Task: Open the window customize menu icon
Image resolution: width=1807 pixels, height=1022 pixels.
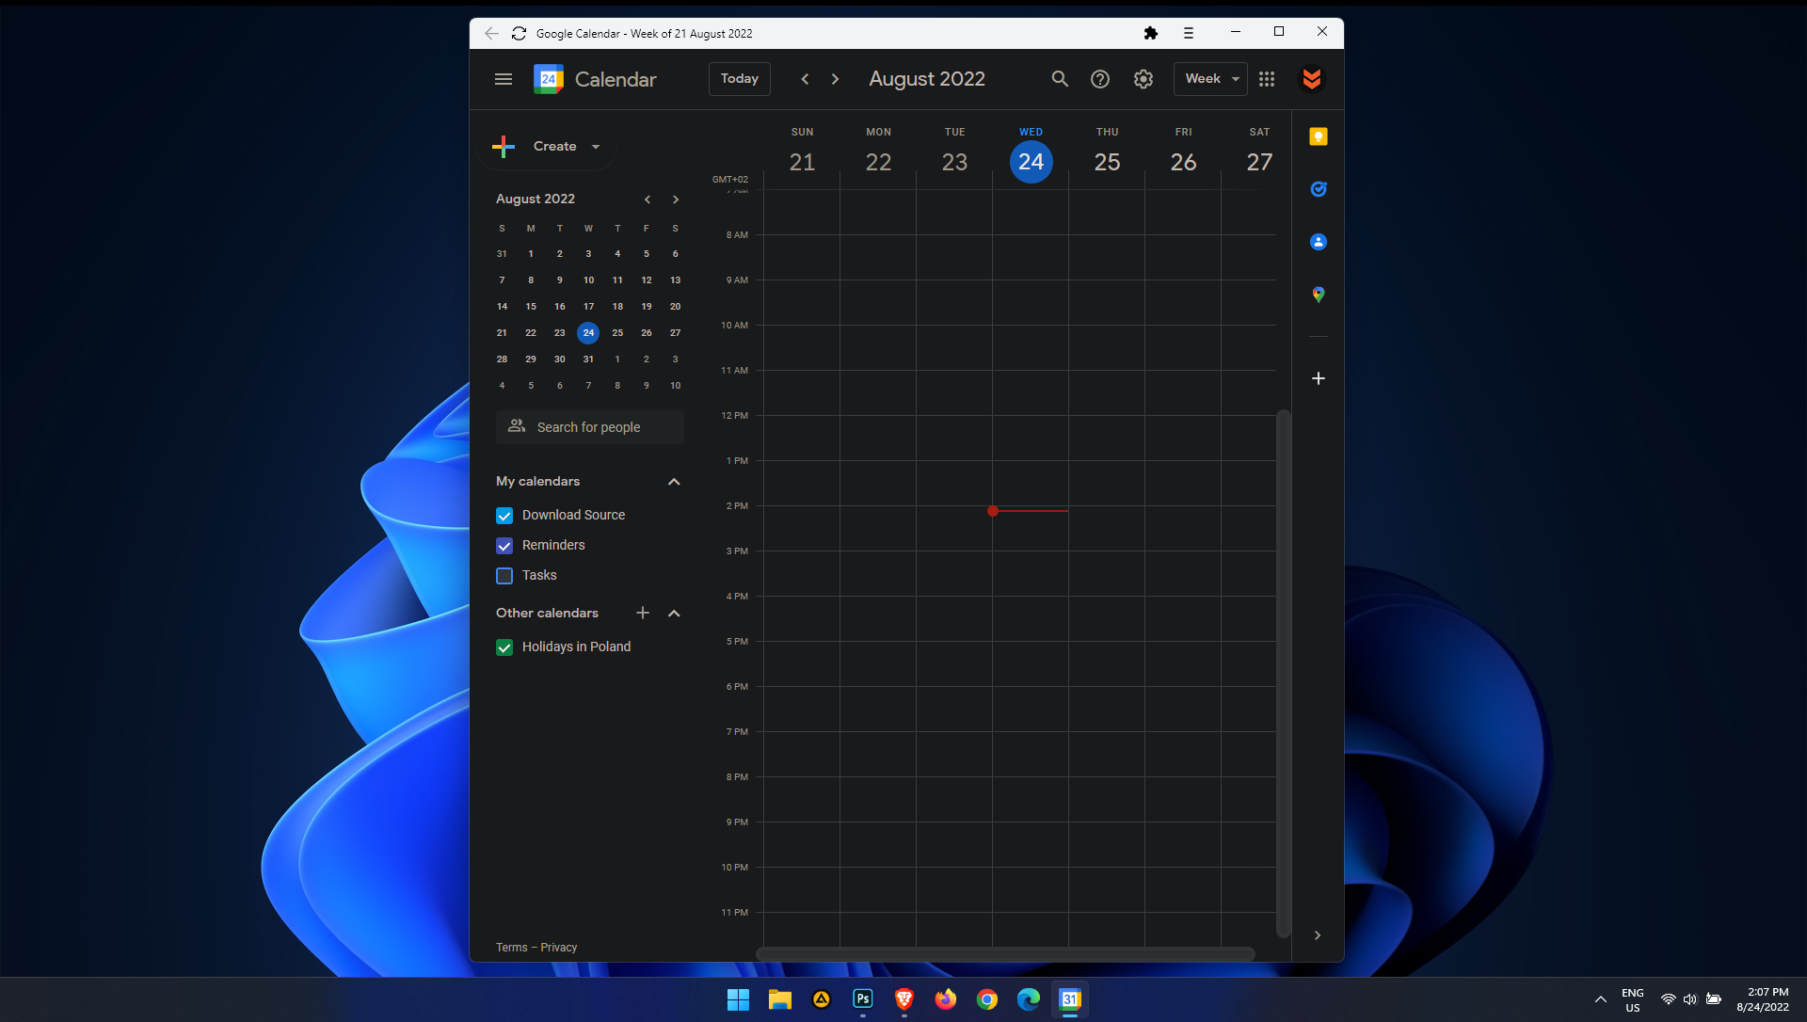Action: (x=1189, y=33)
